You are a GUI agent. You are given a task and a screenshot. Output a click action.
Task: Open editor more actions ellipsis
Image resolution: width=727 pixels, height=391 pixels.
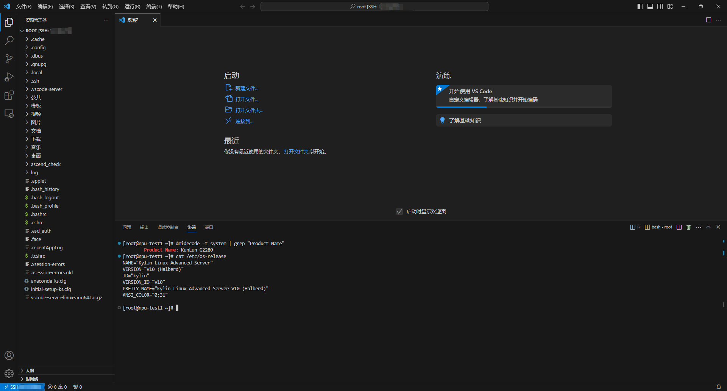(718, 20)
